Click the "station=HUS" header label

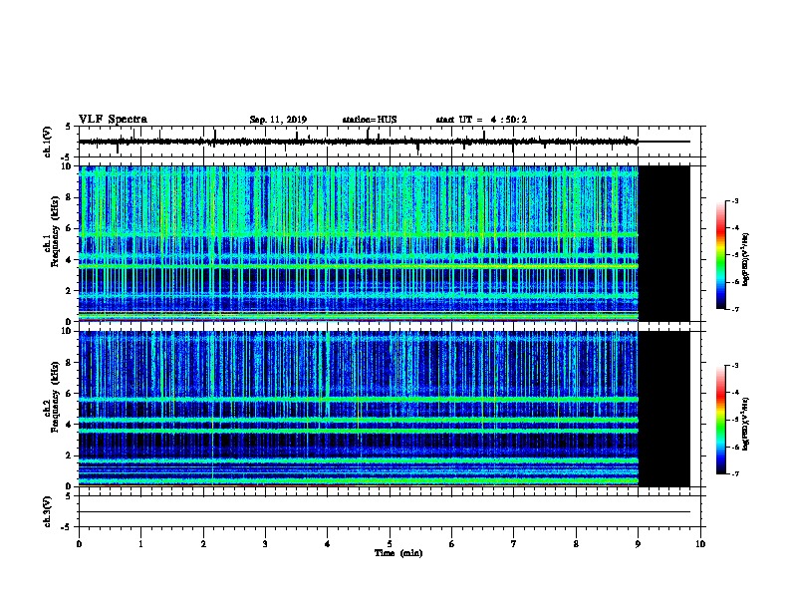[x=370, y=120]
